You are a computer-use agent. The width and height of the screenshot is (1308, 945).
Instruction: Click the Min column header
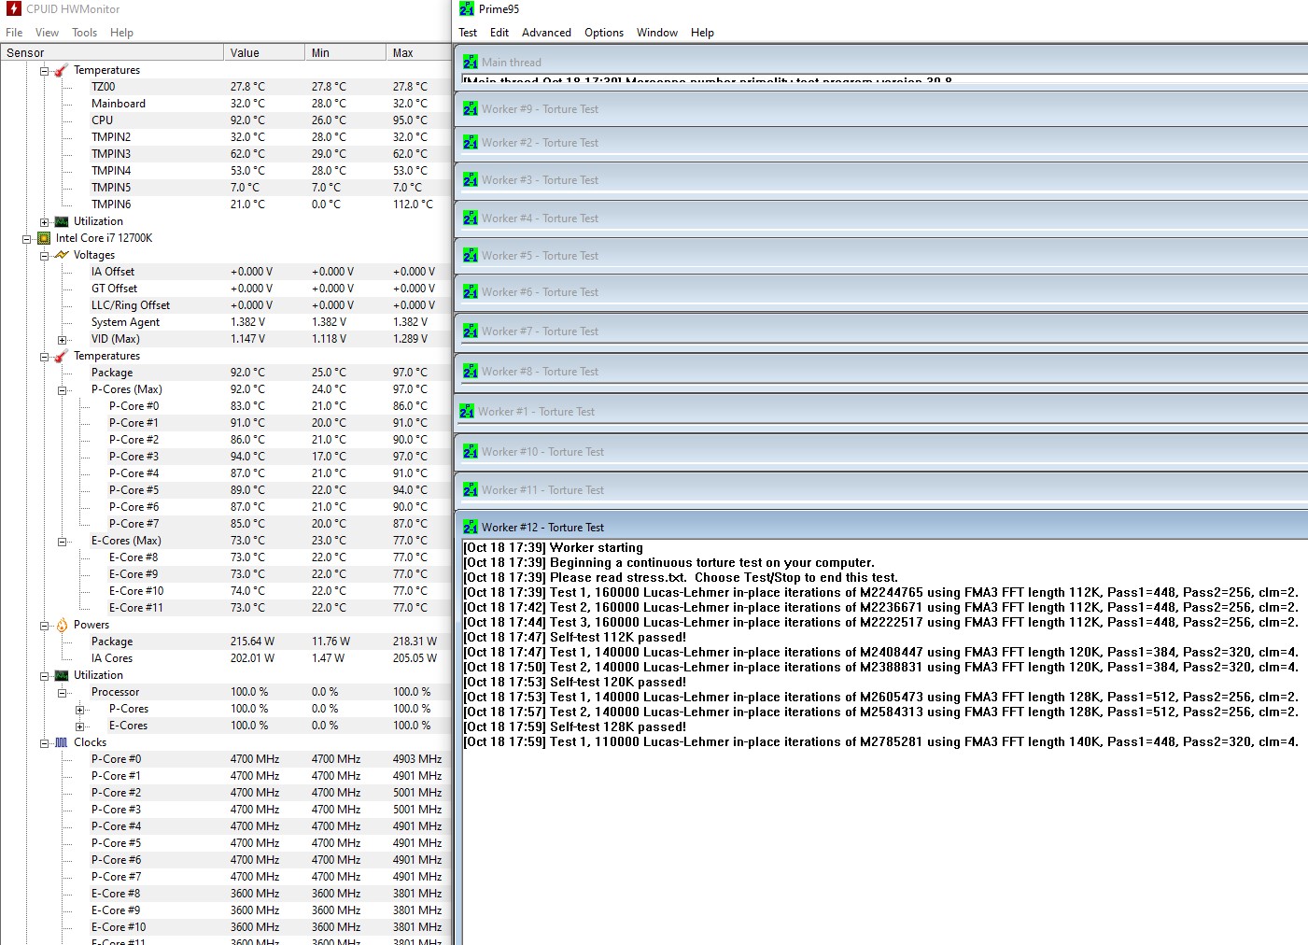[345, 53]
